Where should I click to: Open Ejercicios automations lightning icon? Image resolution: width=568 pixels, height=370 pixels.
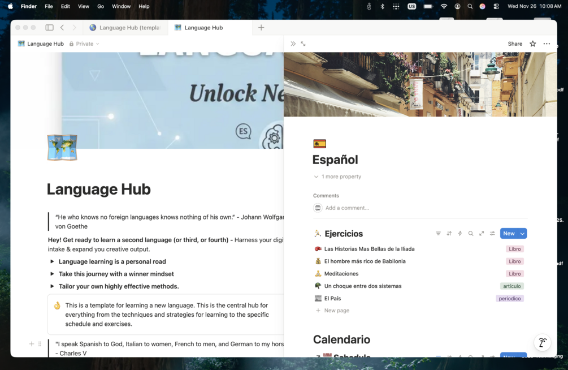[460, 234]
